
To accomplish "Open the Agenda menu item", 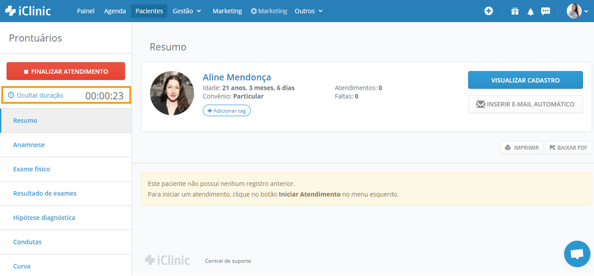I will click(115, 10).
